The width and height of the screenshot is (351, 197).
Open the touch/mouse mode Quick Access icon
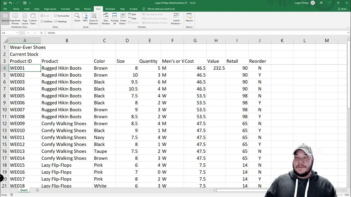pyautogui.click(x=25, y=3)
